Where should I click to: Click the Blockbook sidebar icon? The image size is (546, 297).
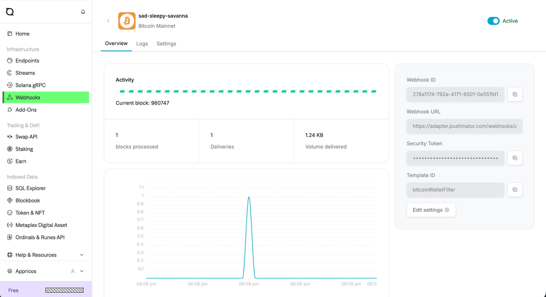click(10, 200)
